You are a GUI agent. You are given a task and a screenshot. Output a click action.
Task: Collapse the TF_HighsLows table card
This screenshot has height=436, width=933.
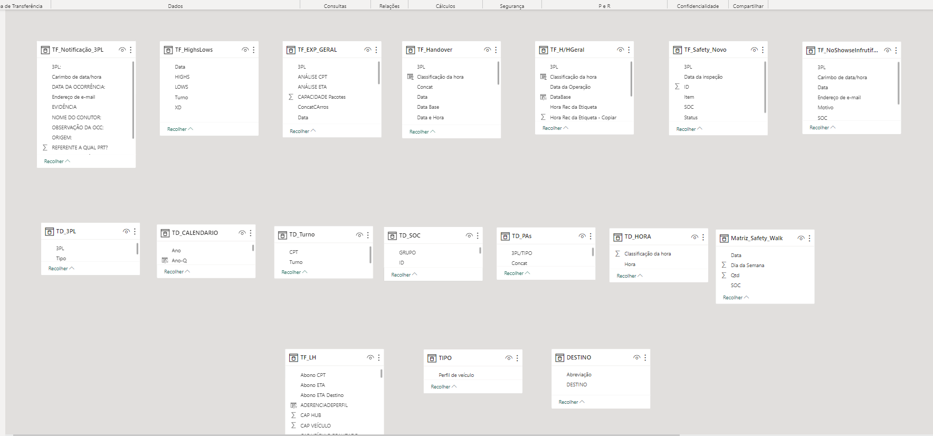tap(180, 129)
